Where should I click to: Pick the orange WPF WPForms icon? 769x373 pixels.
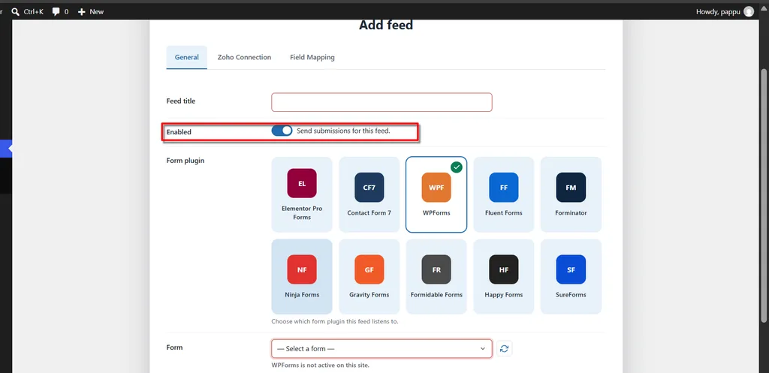pos(436,187)
